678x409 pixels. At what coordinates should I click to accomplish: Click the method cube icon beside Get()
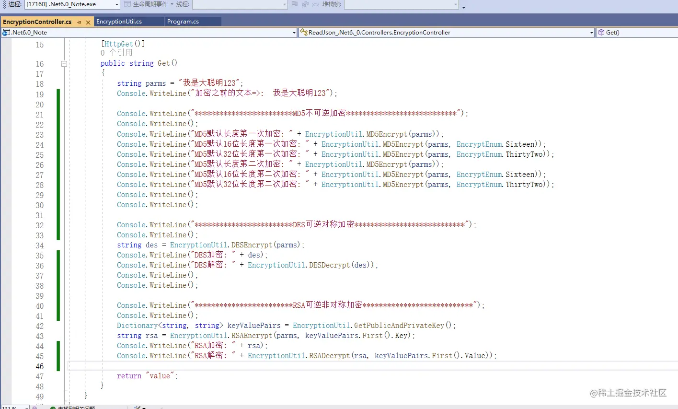601,33
